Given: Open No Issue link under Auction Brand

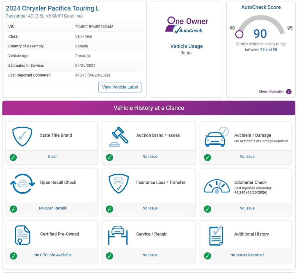Looking at the screenshot, I should [x=150, y=157].
